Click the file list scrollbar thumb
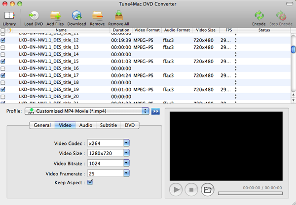This screenshot has width=296, height=205. 293,49
